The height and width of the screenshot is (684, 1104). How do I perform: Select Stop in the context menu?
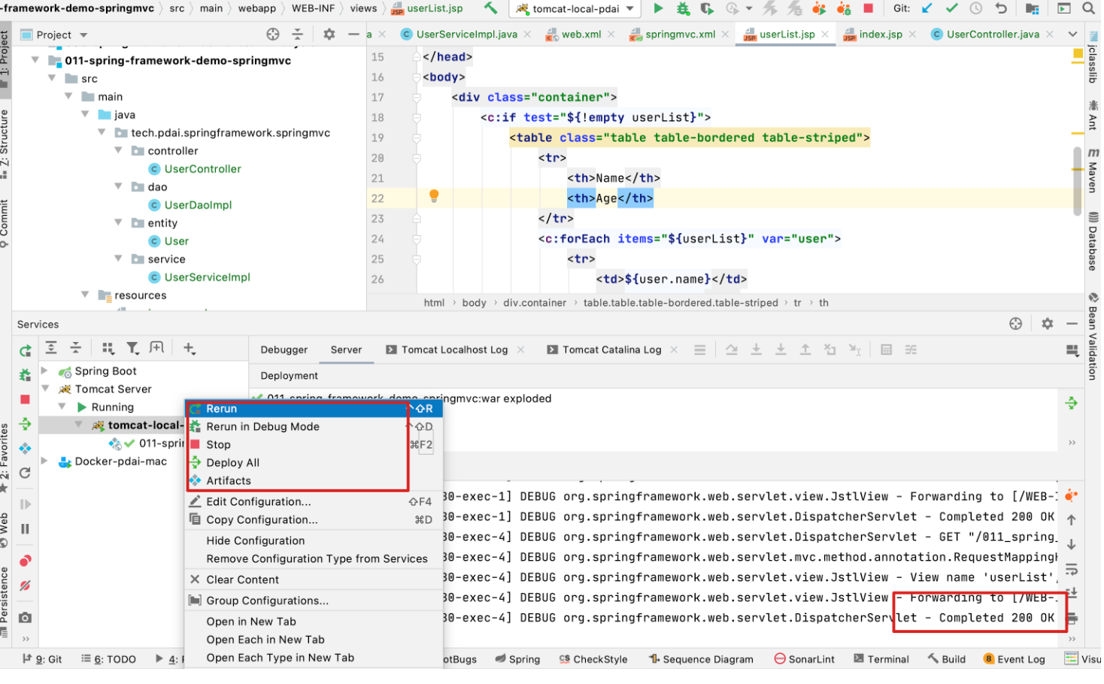click(314, 445)
